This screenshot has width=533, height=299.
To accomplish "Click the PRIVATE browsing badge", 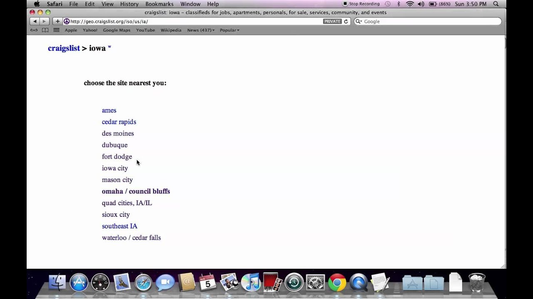I will point(332,22).
